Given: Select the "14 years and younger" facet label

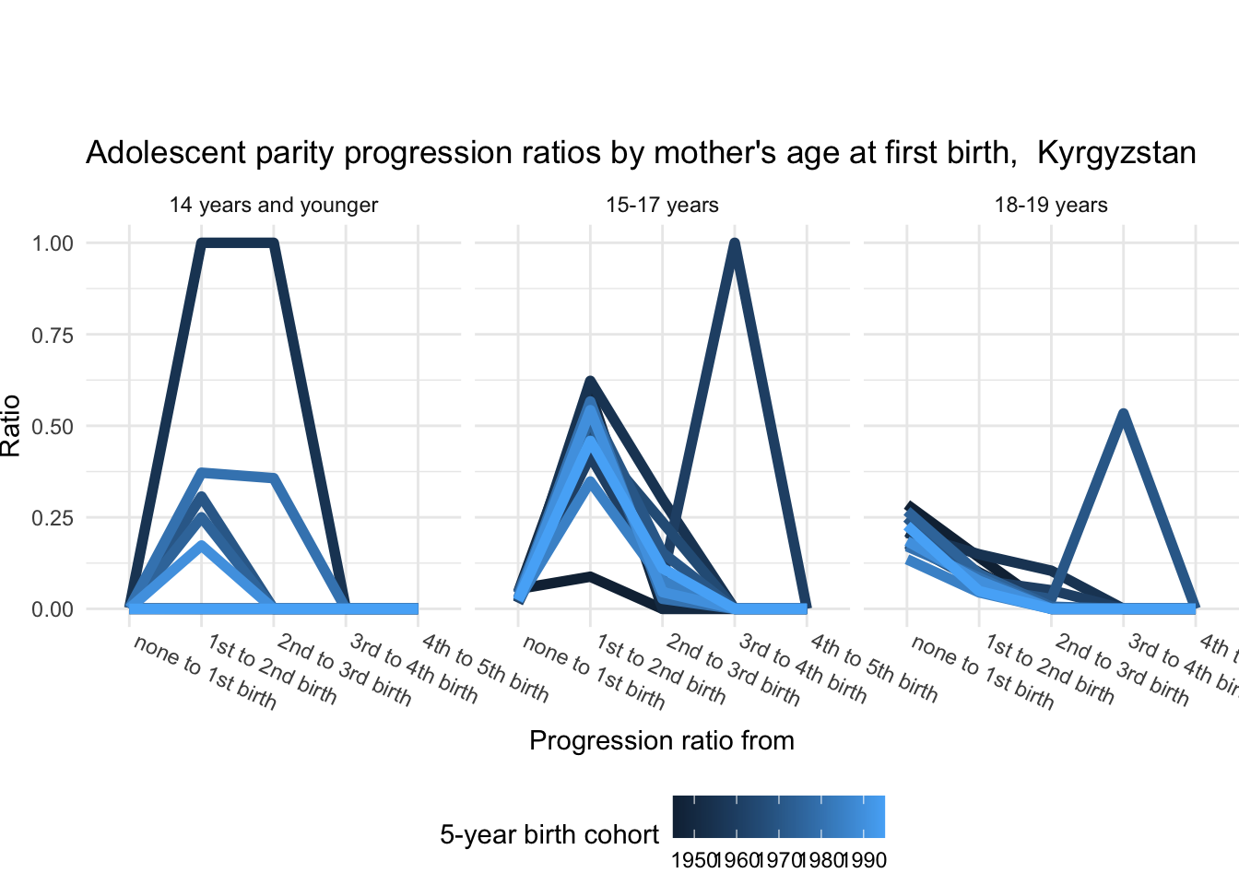Looking at the screenshot, I should pyautogui.click(x=274, y=206).
